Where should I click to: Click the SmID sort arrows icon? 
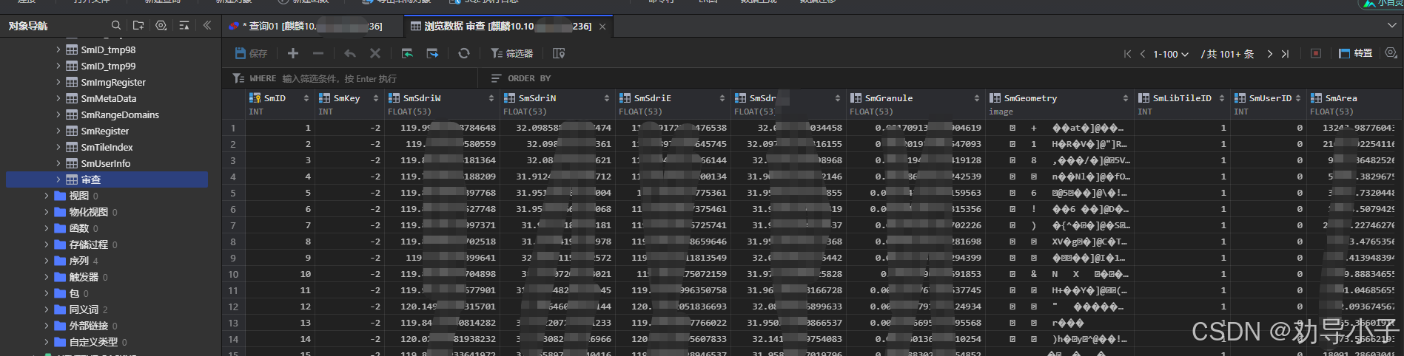pos(306,98)
